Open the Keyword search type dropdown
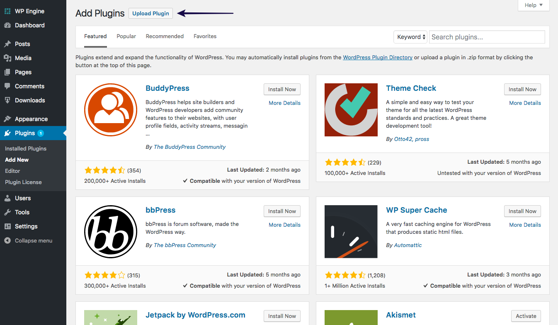558x325 pixels. pyautogui.click(x=410, y=37)
